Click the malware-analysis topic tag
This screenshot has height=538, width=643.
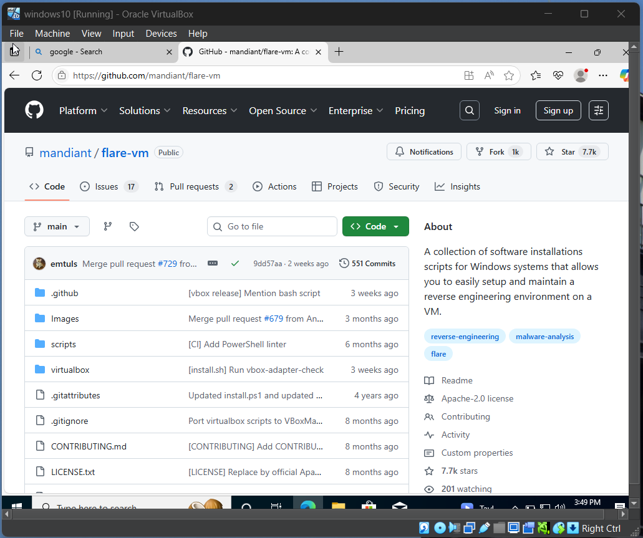point(544,336)
